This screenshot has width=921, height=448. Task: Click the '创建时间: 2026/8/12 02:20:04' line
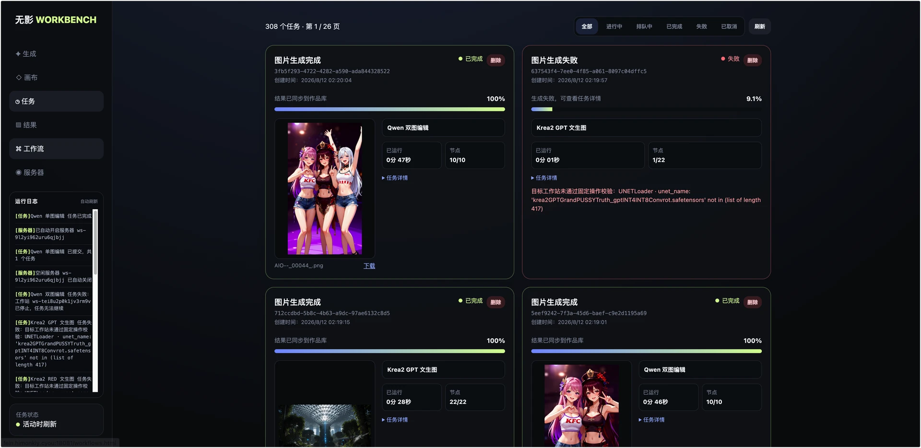tap(313, 81)
